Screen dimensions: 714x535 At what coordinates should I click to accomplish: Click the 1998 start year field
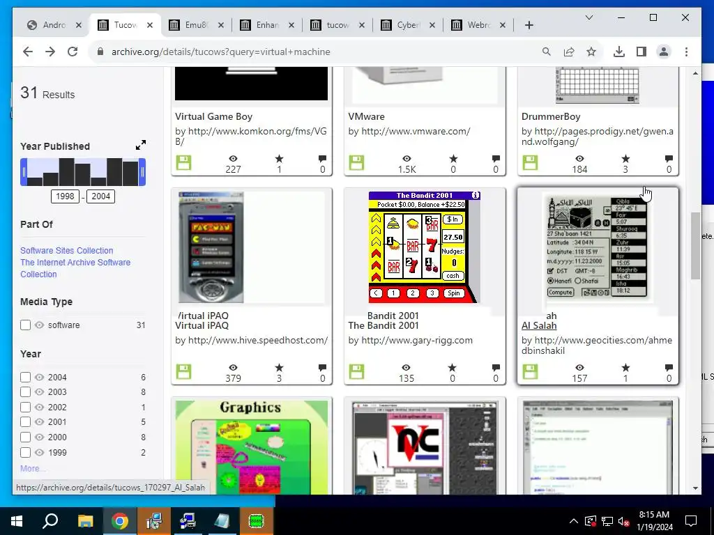coord(65,196)
